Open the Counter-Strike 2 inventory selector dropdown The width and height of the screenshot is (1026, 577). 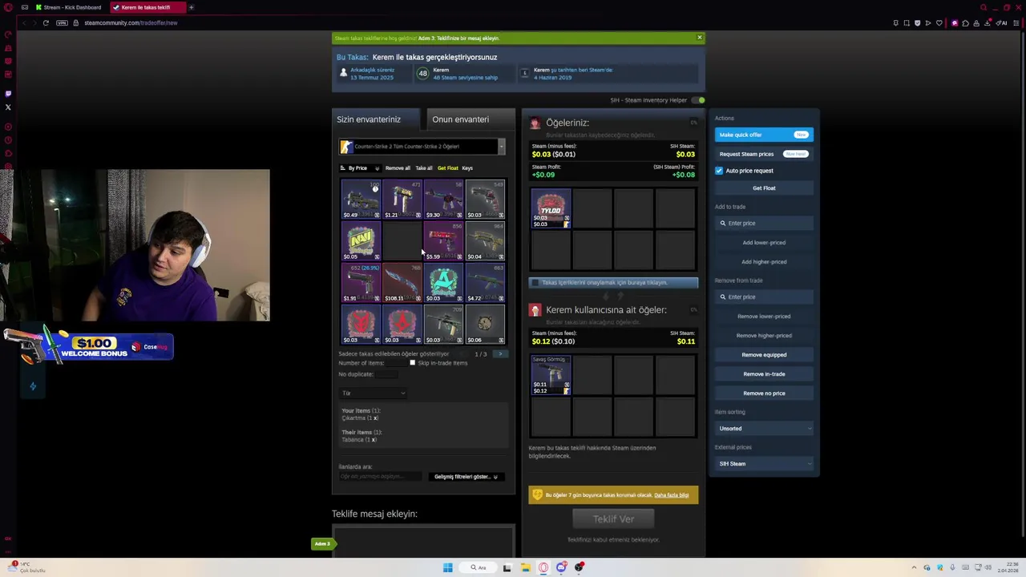422,147
